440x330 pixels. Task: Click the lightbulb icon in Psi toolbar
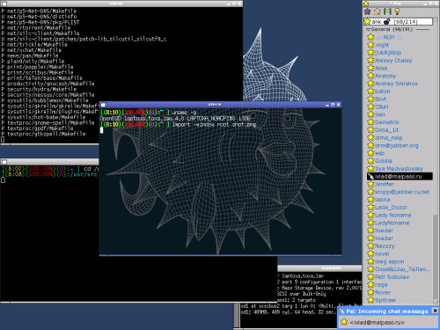[x=397, y=11]
